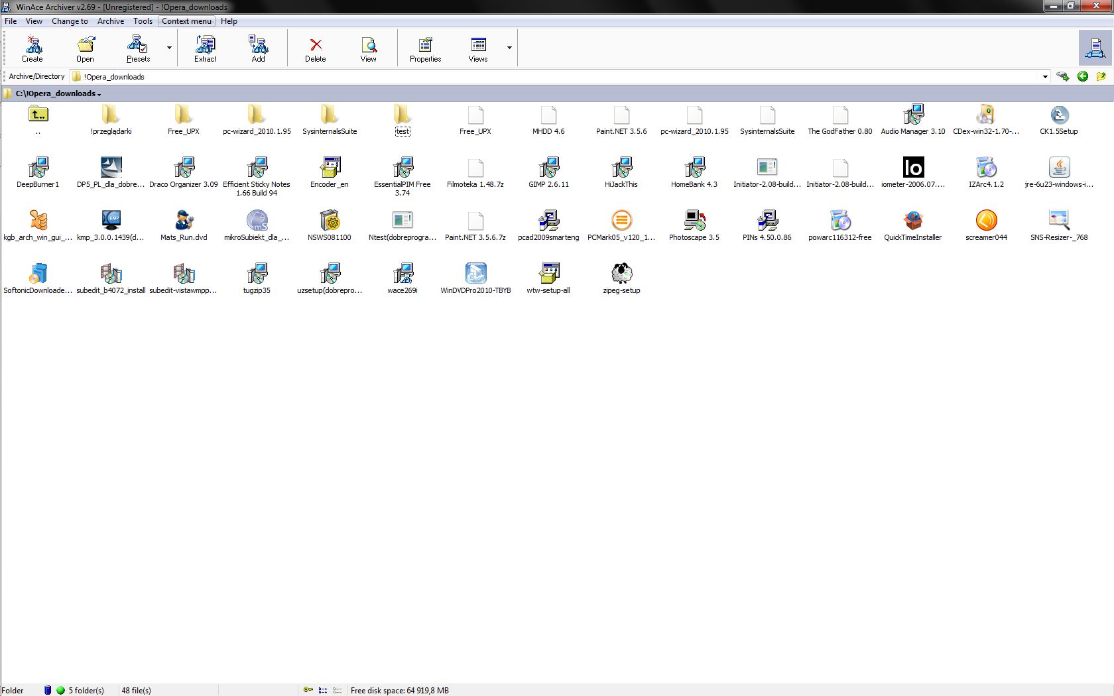The height and width of the screenshot is (696, 1114).
Task: Open the File menu
Action: (x=11, y=21)
